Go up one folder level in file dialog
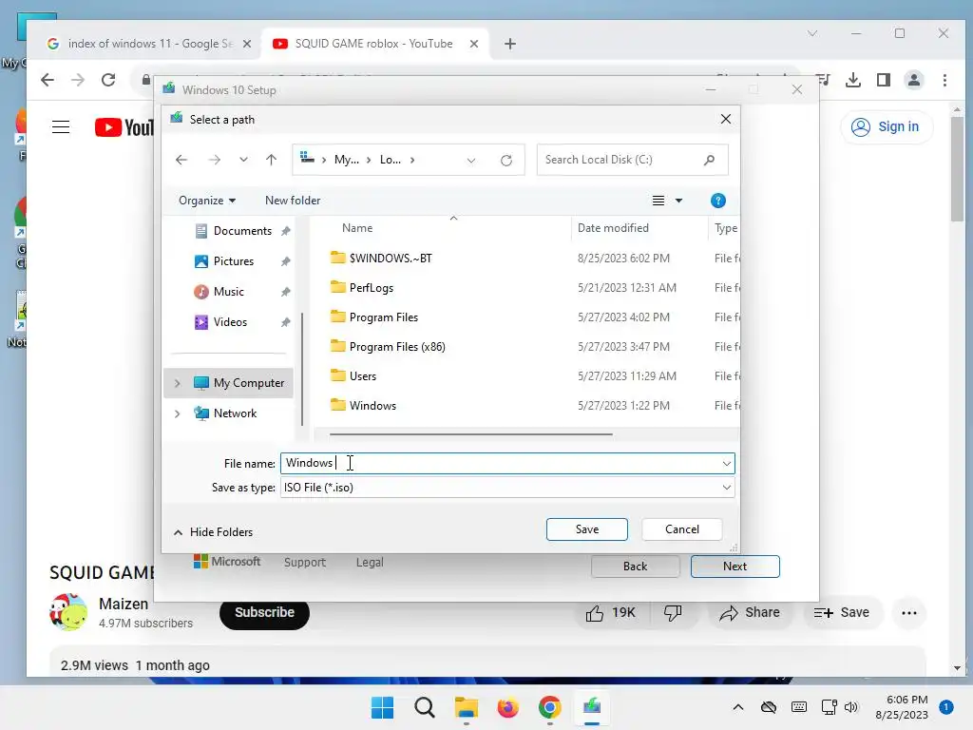973x730 pixels. click(271, 160)
